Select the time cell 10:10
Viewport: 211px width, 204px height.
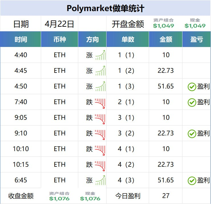tap(21, 149)
